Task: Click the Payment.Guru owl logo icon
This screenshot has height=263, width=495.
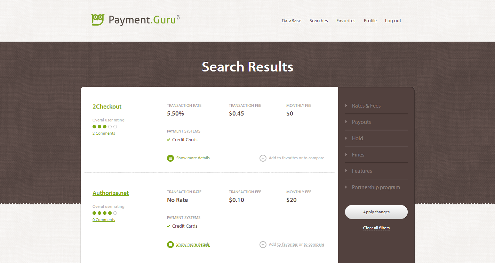Action: (98, 20)
